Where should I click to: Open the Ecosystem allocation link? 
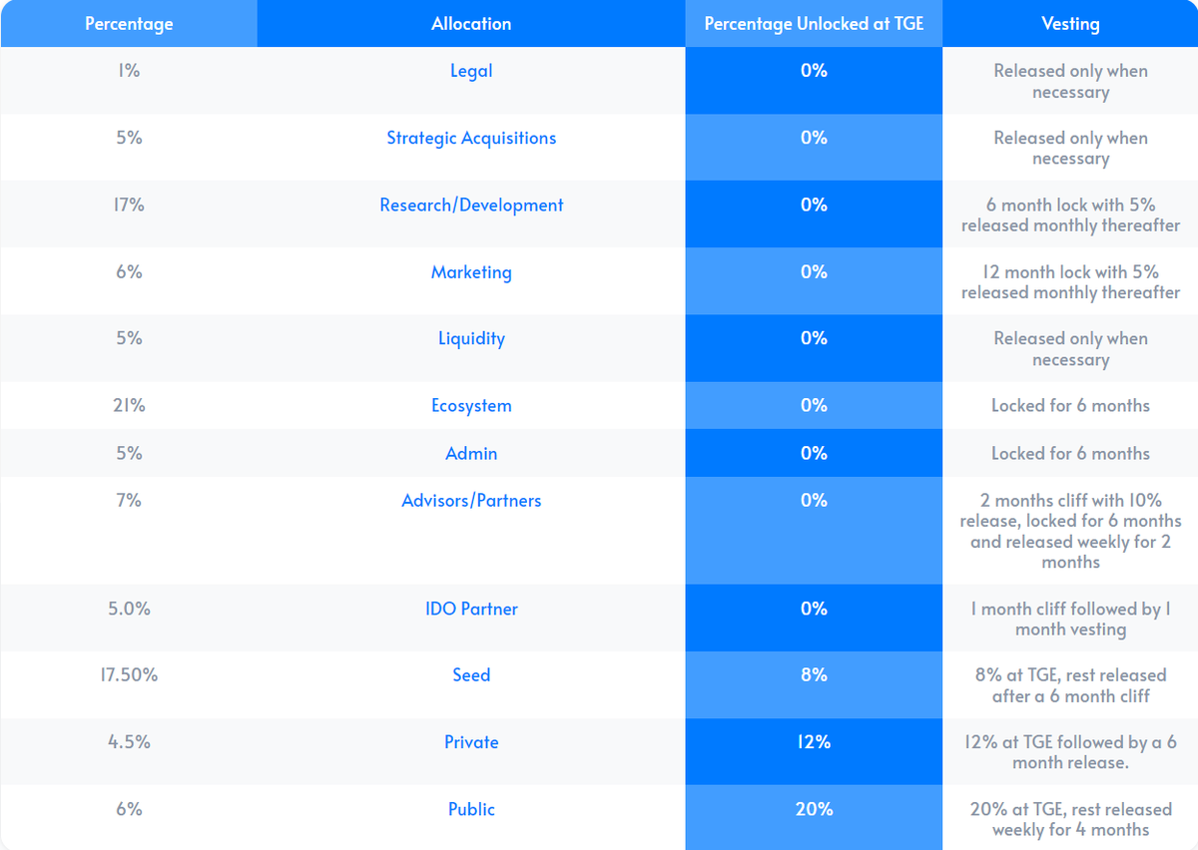[471, 405]
